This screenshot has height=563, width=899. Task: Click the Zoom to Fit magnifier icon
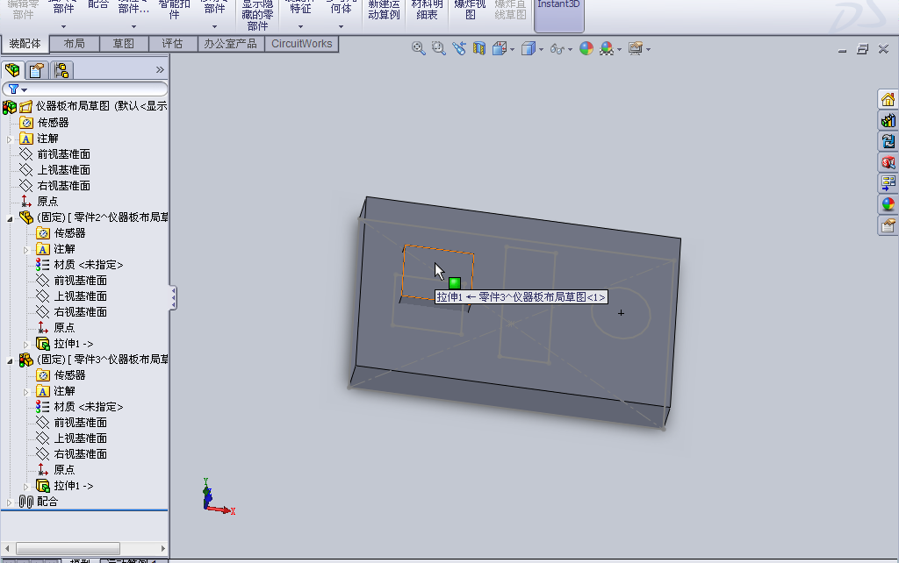(x=418, y=48)
